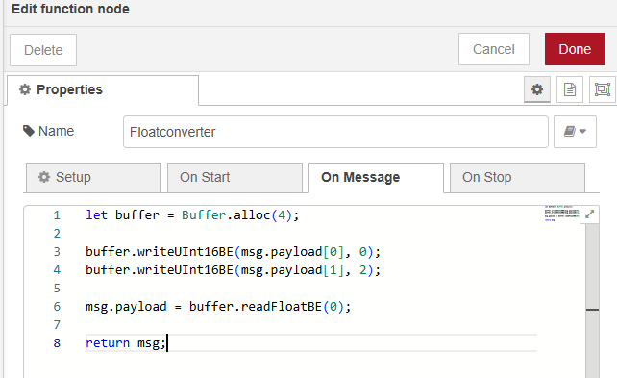The width and height of the screenshot is (617, 378).
Task: Switch to the On Stop tab
Action: pos(517,178)
